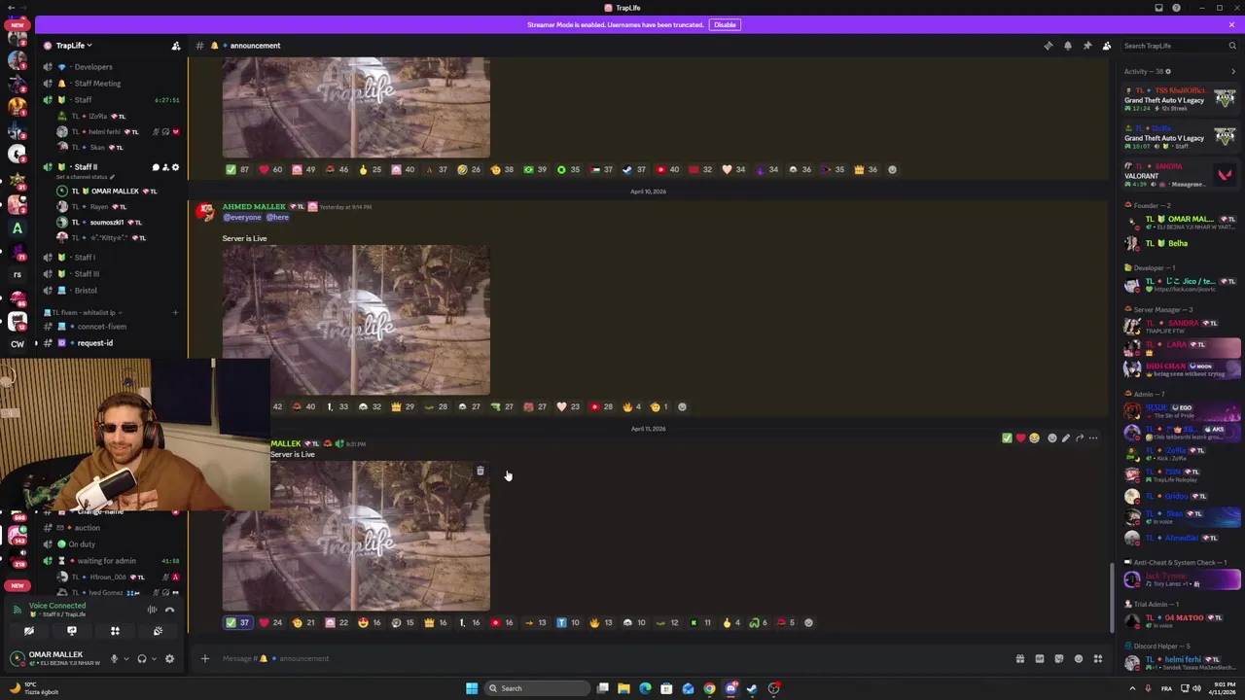Viewport: 1245px width, 700px height.
Task: Invite people to Staff II voice channel
Action: tap(165, 167)
